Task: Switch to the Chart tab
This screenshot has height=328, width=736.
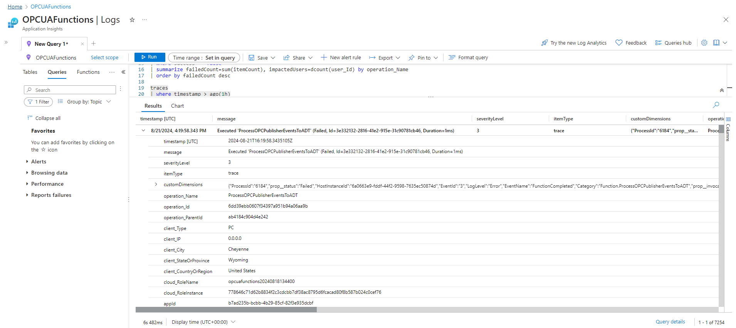Action: 177,106
